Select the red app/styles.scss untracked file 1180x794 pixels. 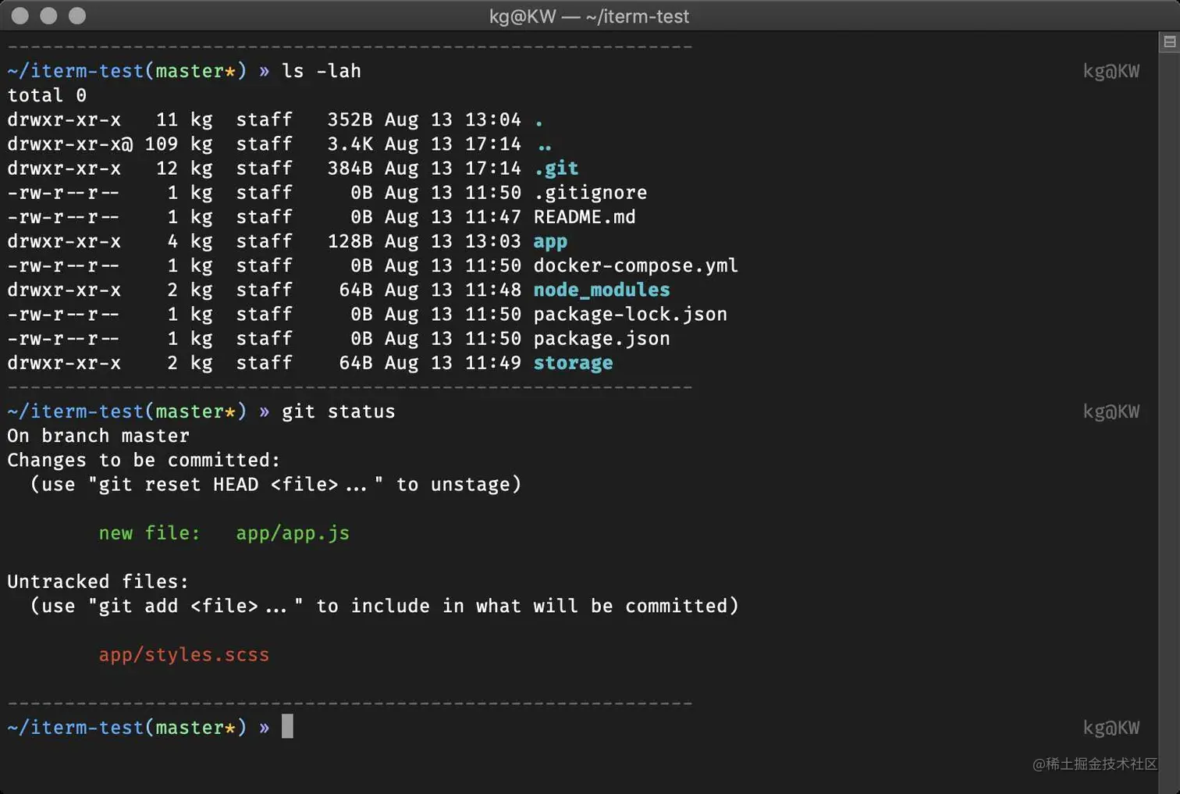[x=184, y=655]
